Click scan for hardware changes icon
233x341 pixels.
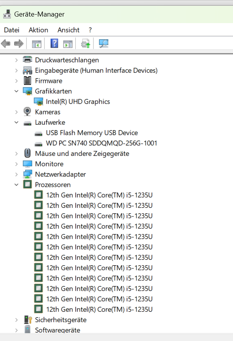pyautogui.click(x=103, y=43)
